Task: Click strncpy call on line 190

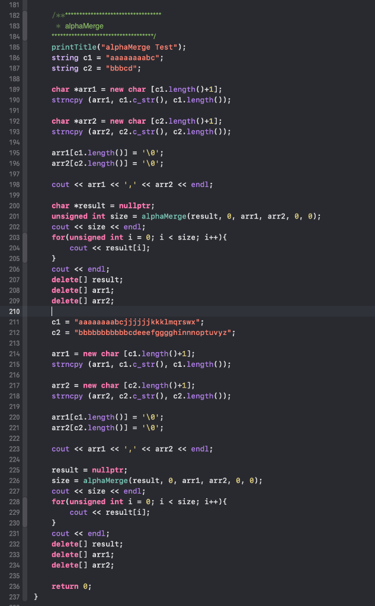Action: tap(141, 100)
